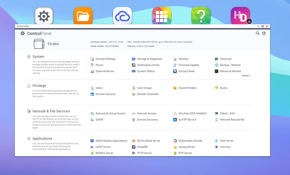Open Backup / Restore

pos(227,65)
